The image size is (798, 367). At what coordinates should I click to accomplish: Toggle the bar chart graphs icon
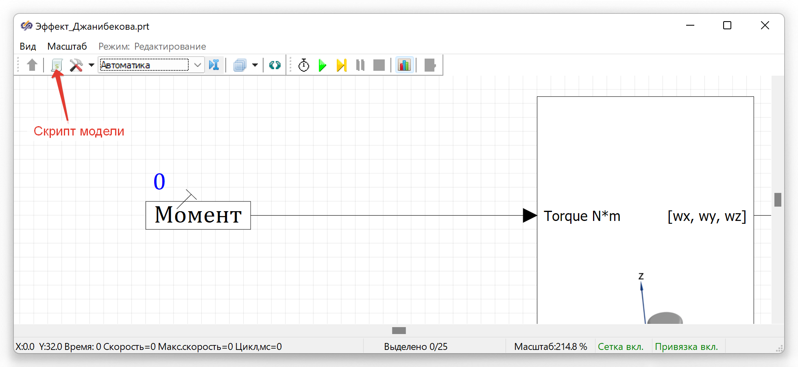coord(404,65)
